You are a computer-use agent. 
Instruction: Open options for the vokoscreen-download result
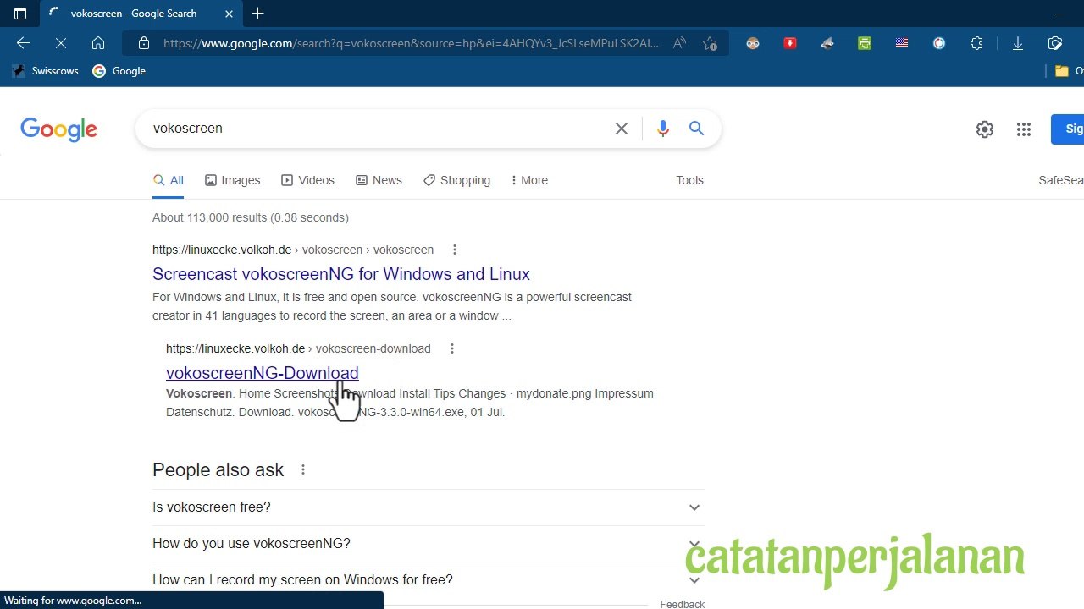(x=452, y=348)
